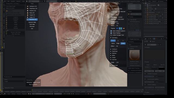This screenshot has width=174, height=98.
Task: Set symmetry visualization to Face
Action: [x=123, y=43]
